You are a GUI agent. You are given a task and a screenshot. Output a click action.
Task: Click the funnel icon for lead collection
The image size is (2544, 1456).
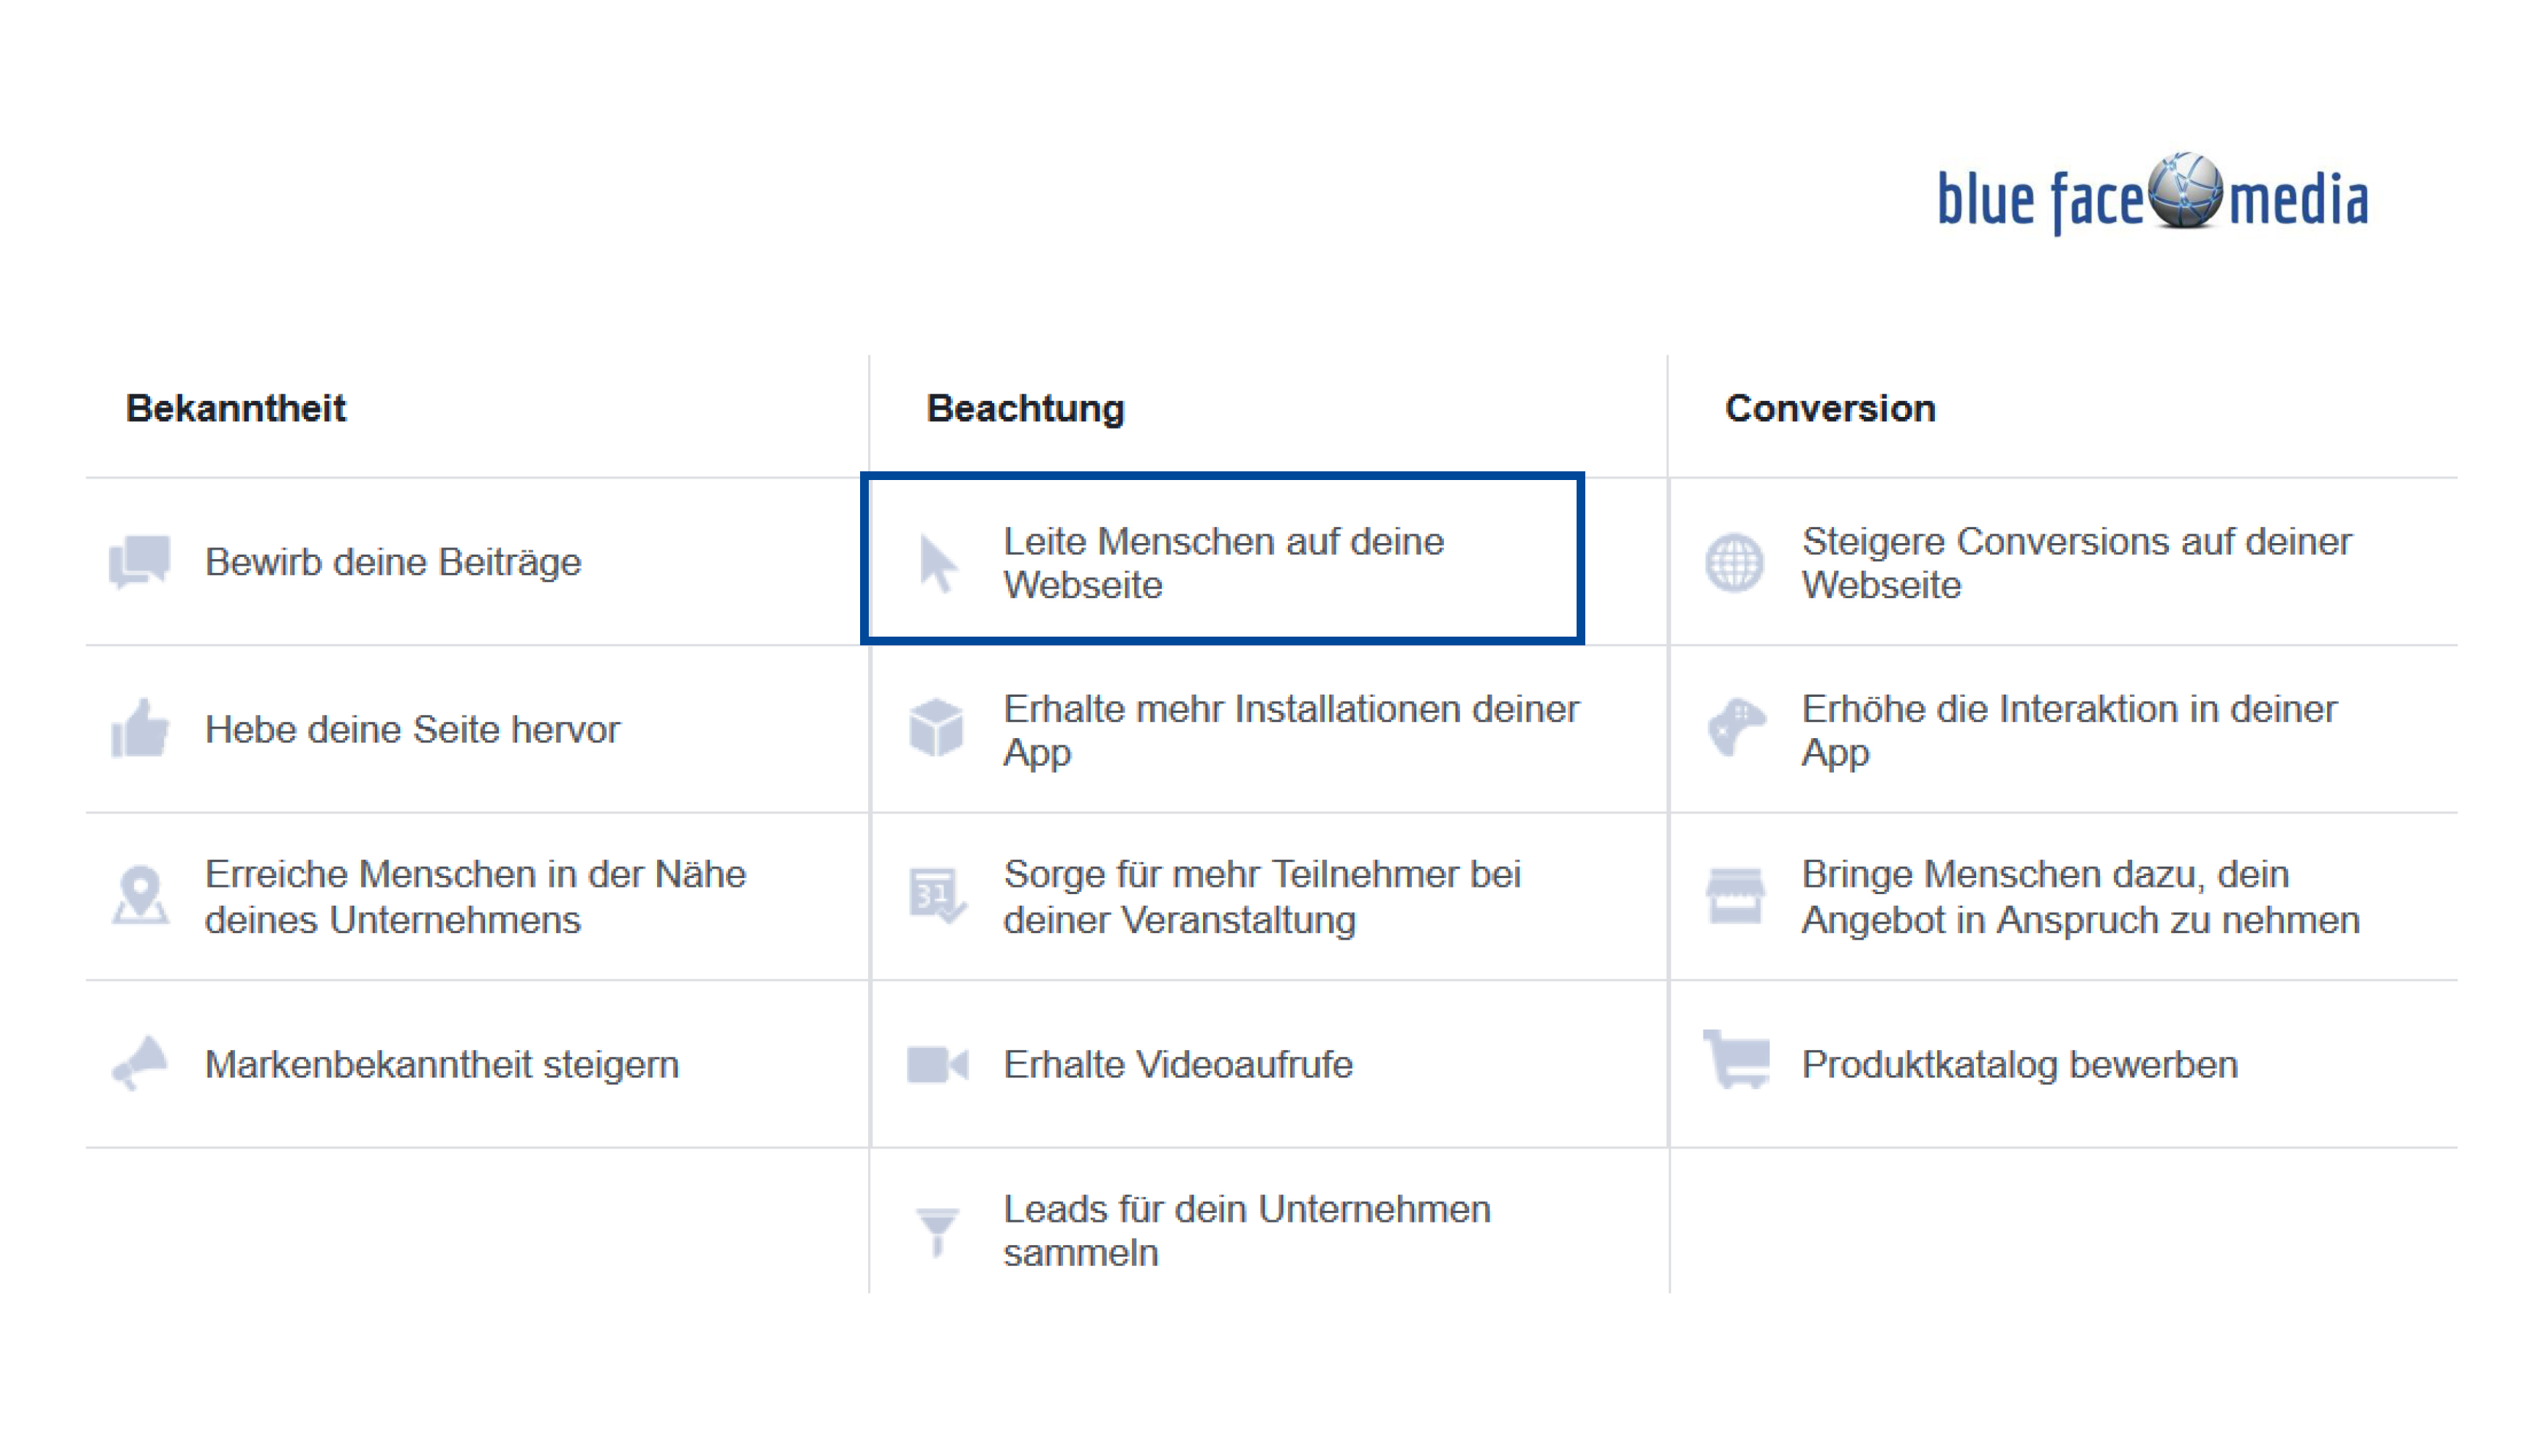[x=937, y=1231]
